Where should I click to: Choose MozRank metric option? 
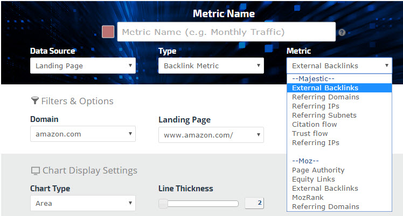[307, 198]
